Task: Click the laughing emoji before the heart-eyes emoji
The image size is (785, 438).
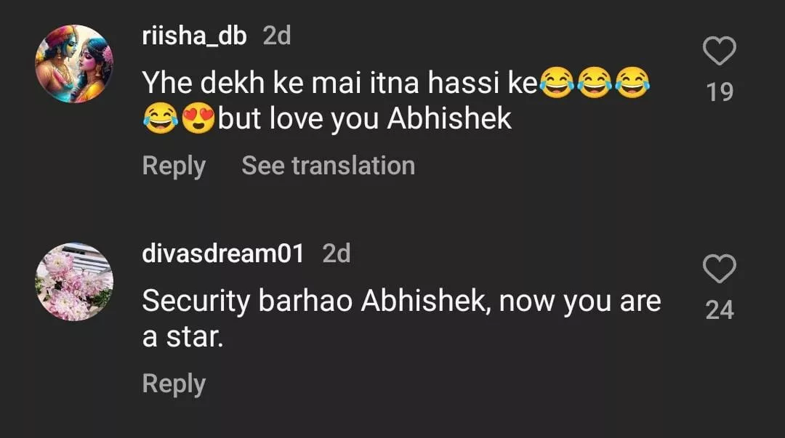Action: pyautogui.click(x=160, y=119)
